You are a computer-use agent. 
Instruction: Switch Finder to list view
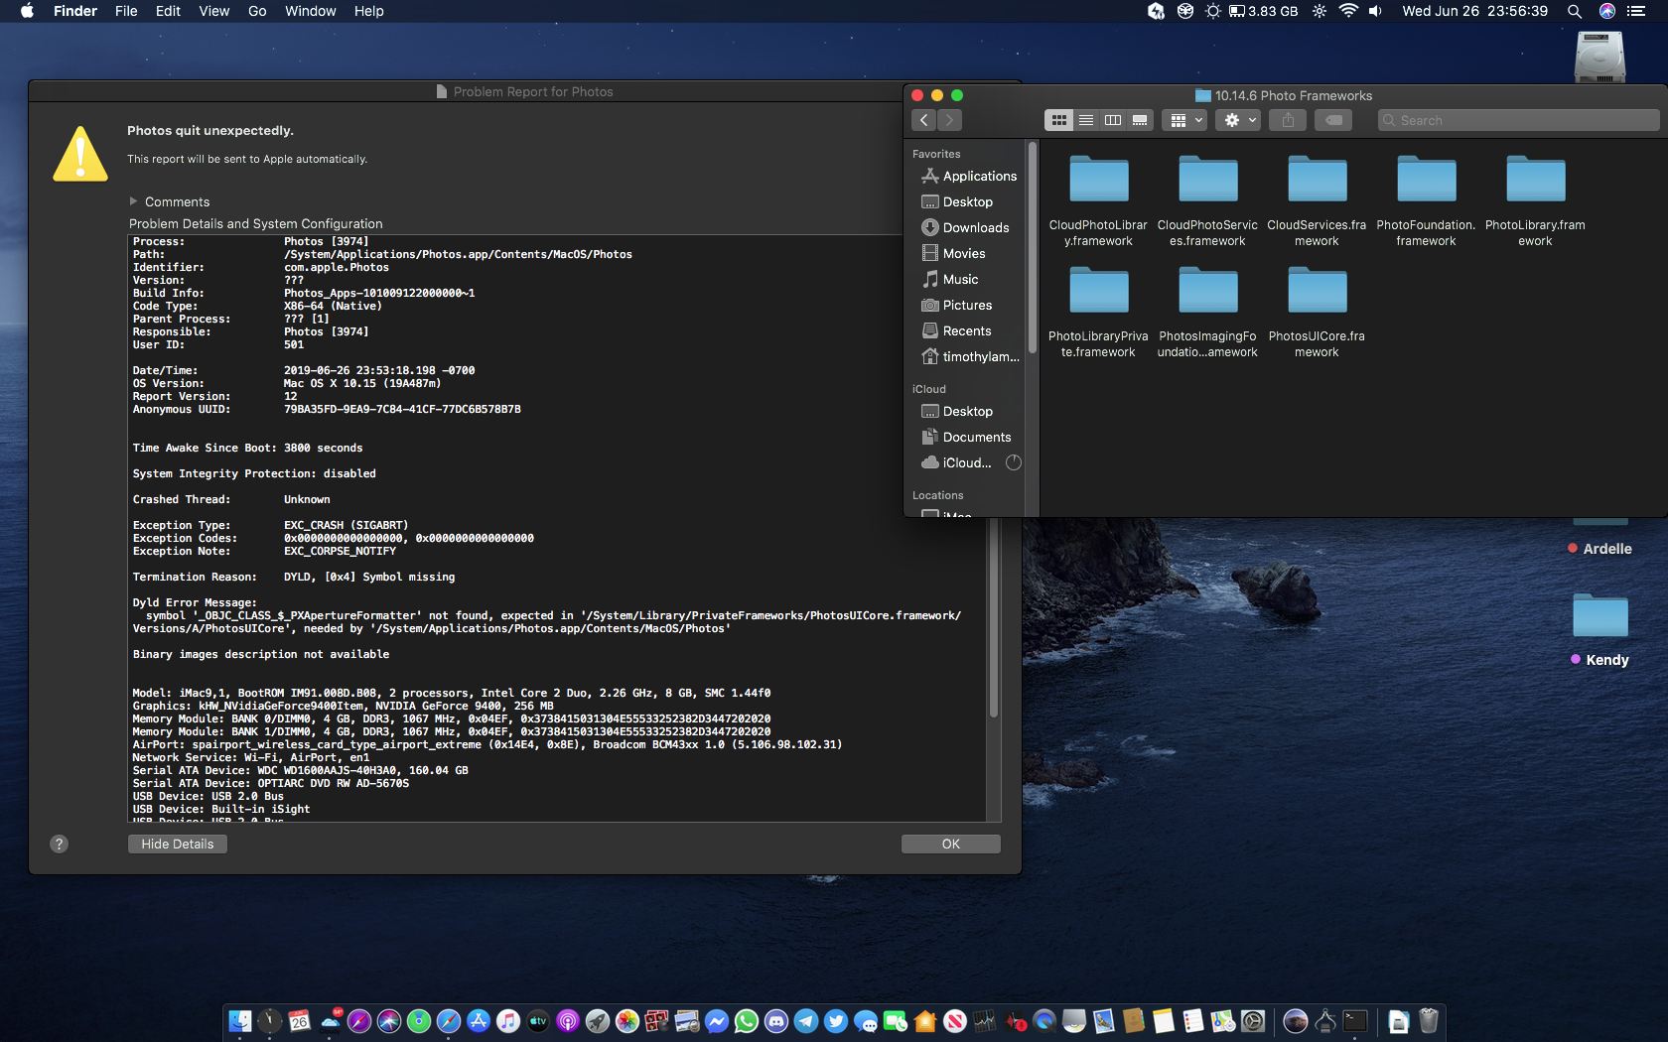1086,120
